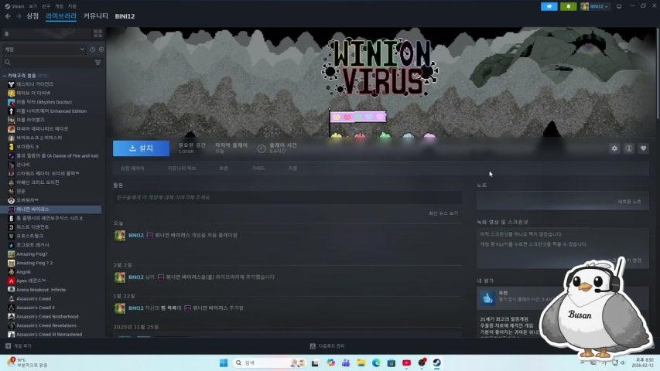660x371 pixels.
Task: Click the Overwatch icon in game list
Action: click(x=12, y=200)
